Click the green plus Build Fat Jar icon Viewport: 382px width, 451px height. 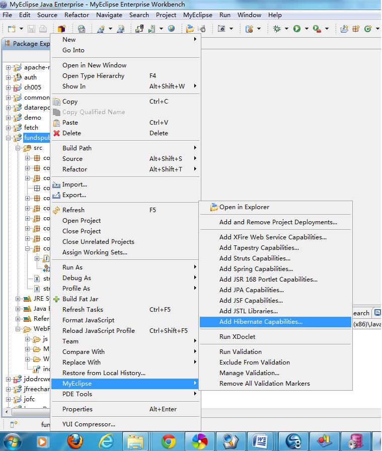(57, 299)
